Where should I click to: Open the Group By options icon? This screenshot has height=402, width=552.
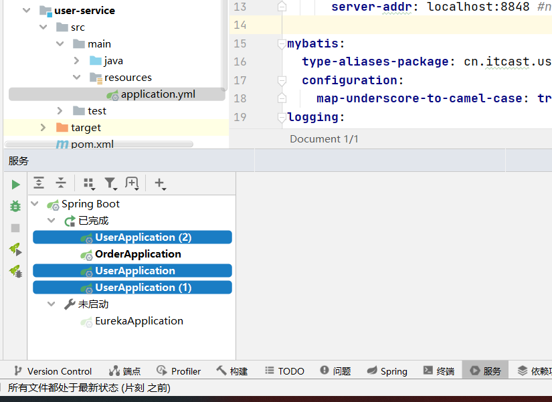(89, 184)
